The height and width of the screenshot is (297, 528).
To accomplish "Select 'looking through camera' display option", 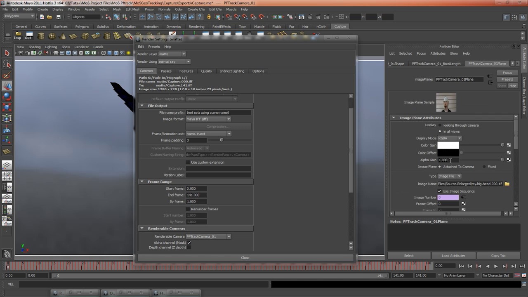I will click(440, 125).
